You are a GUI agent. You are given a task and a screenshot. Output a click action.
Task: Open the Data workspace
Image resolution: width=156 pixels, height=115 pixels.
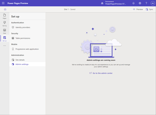tap(4, 31)
